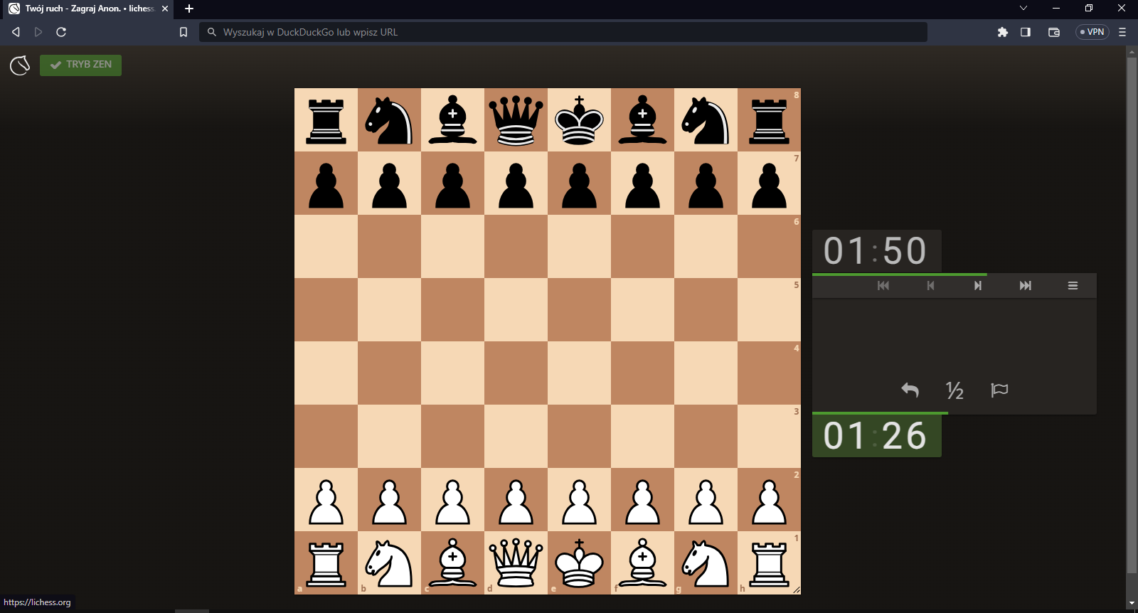The image size is (1138, 613).
Task: Click the black queen on d8
Action: click(x=516, y=119)
